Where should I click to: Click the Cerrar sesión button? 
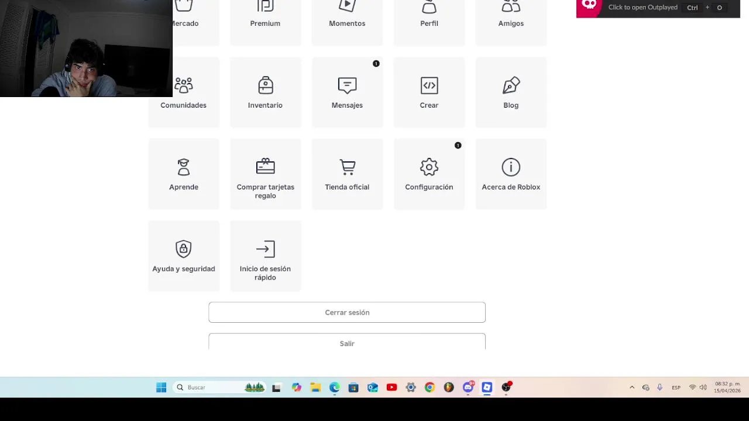[x=347, y=312]
